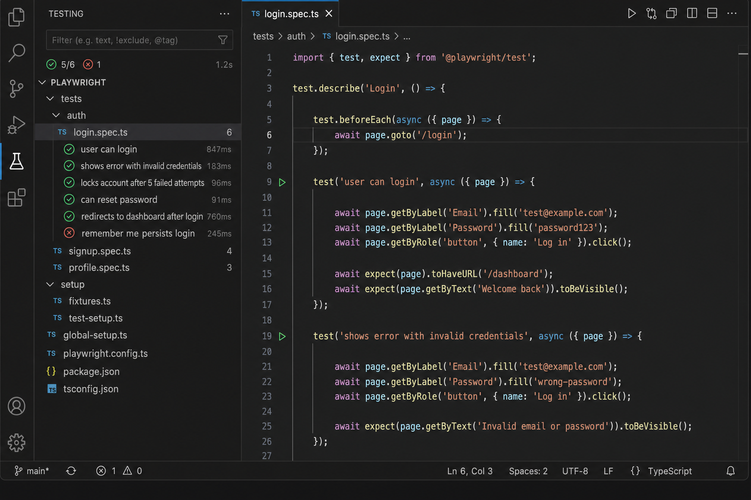Close the login.spec.ts tab

(329, 14)
